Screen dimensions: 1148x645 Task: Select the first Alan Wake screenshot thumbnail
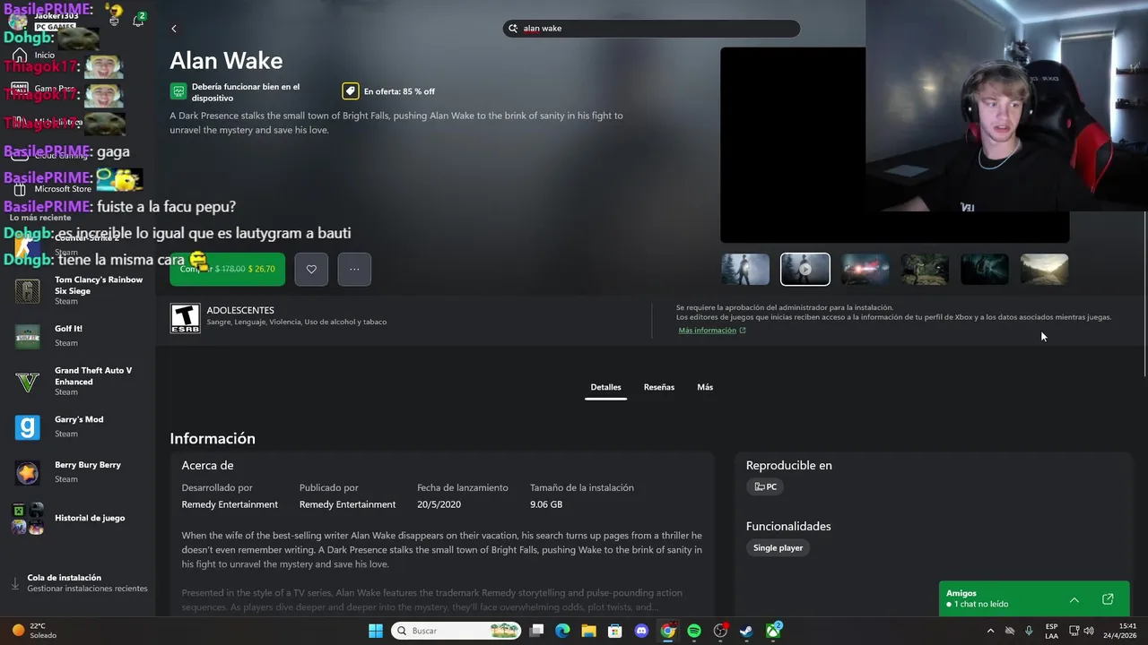745,269
